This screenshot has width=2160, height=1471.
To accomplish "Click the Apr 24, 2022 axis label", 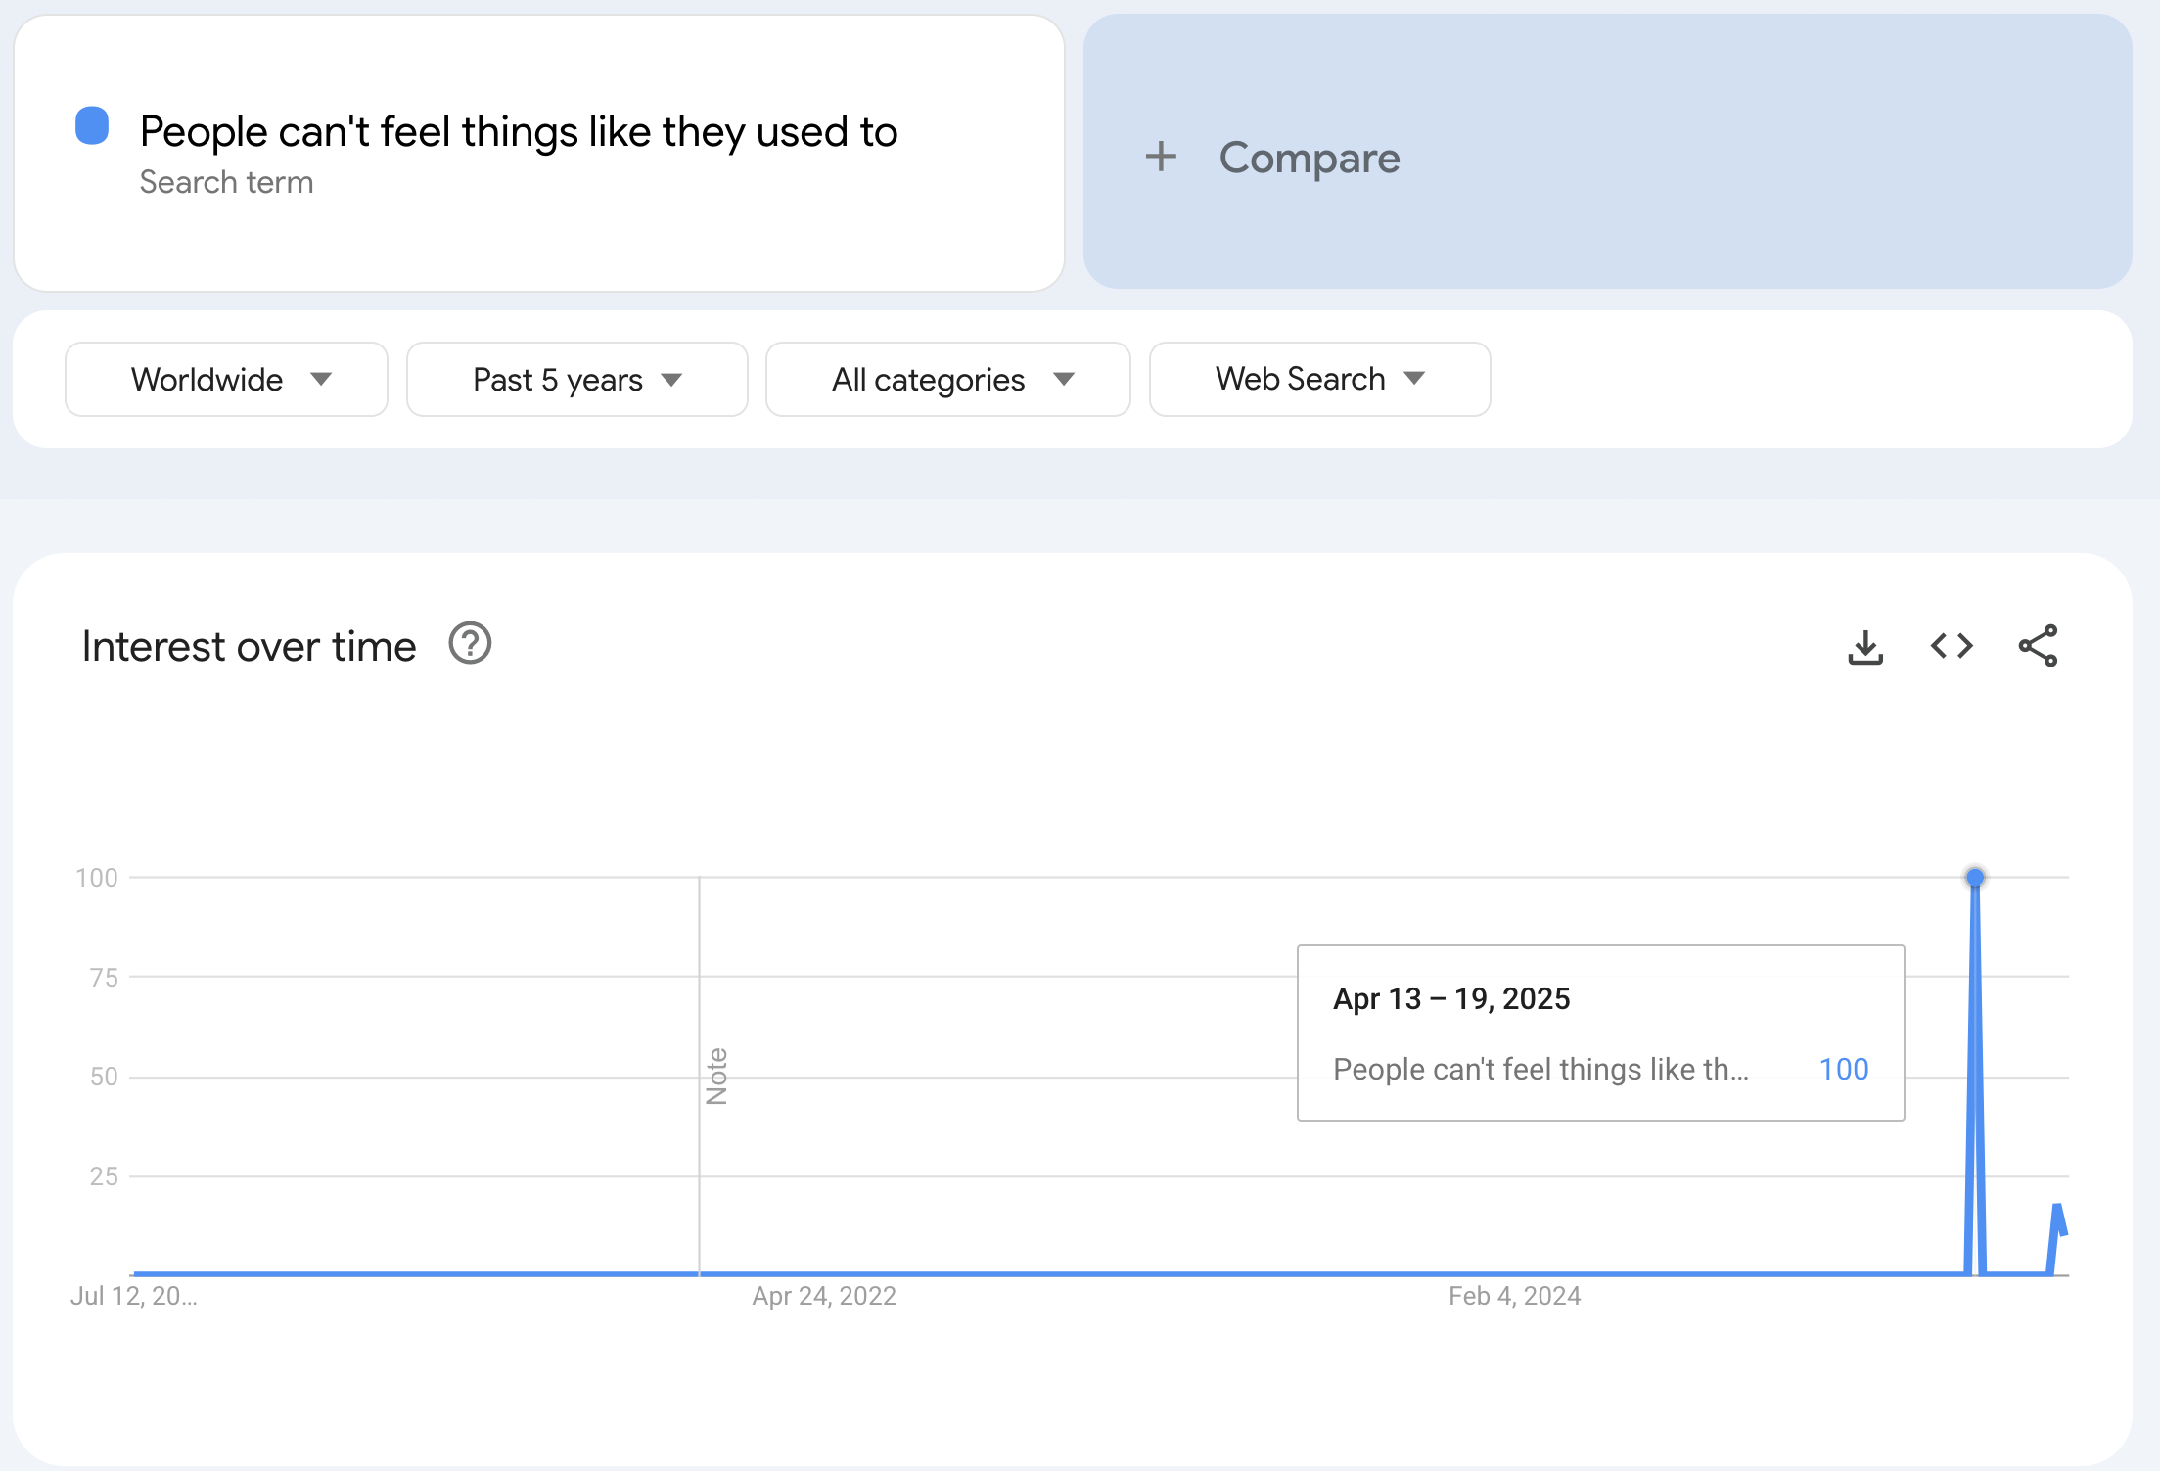I will click(x=824, y=1296).
